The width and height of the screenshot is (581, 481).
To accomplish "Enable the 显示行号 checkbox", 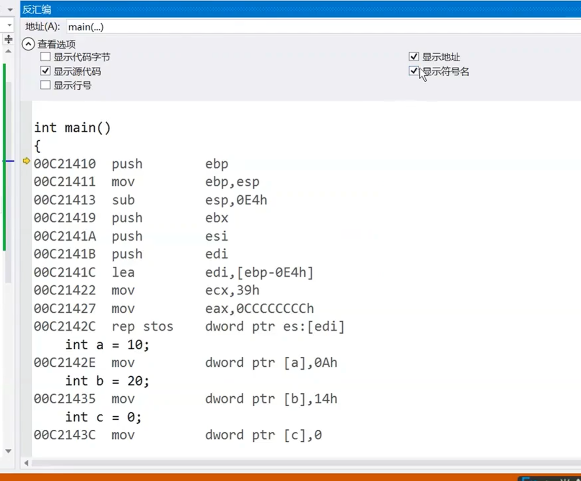I will (45, 85).
